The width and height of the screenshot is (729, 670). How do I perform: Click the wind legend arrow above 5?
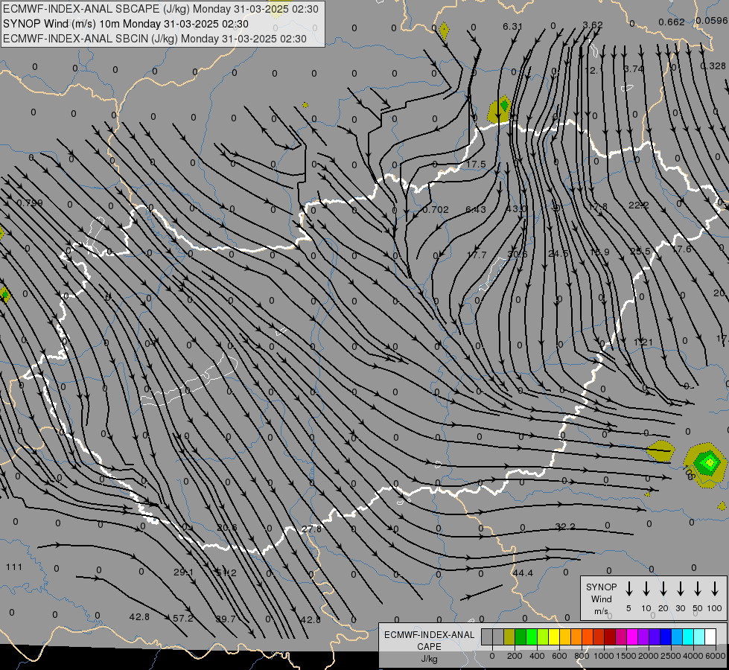point(629,589)
